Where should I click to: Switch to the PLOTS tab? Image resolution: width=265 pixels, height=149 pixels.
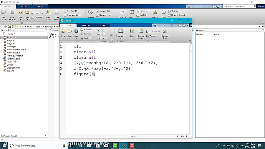(24, 6)
